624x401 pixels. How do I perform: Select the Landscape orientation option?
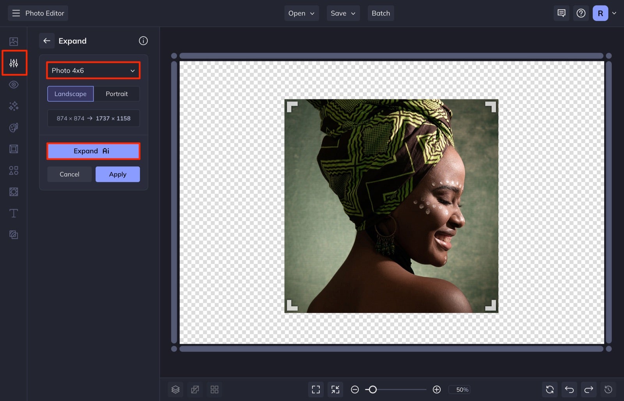70,94
